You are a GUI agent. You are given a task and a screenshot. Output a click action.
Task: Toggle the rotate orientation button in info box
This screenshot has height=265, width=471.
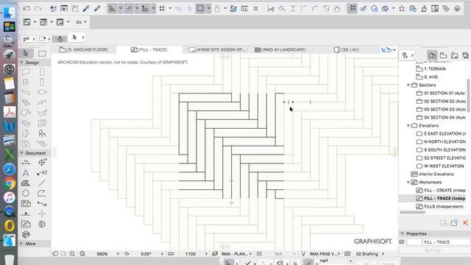click(60, 39)
